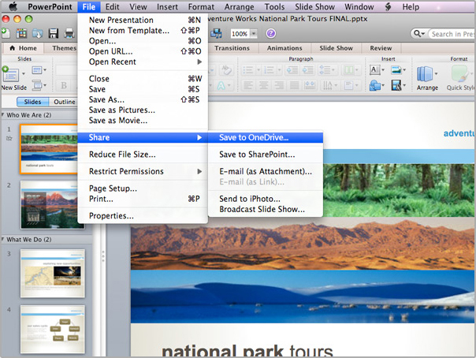This screenshot has height=358, width=476.
Task: Open the Slide Show menu in menu bar
Action: click(314, 6)
